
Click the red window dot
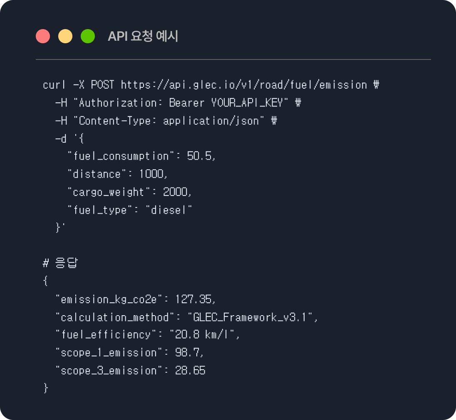click(43, 36)
